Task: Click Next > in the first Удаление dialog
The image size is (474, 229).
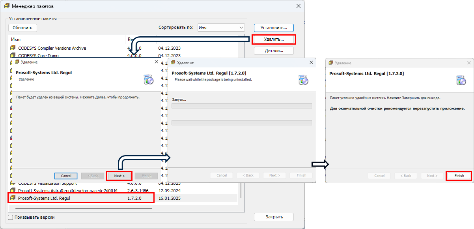Action: coord(119,176)
